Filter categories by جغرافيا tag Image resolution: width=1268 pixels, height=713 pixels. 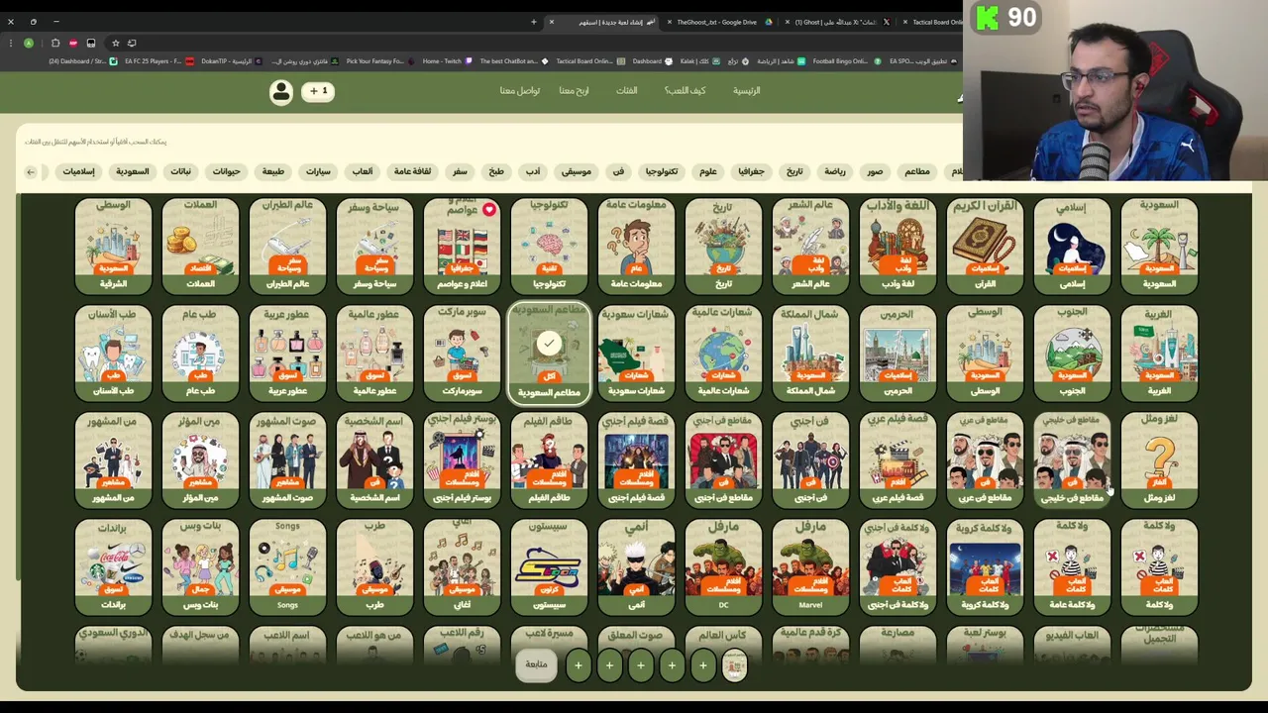(751, 171)
